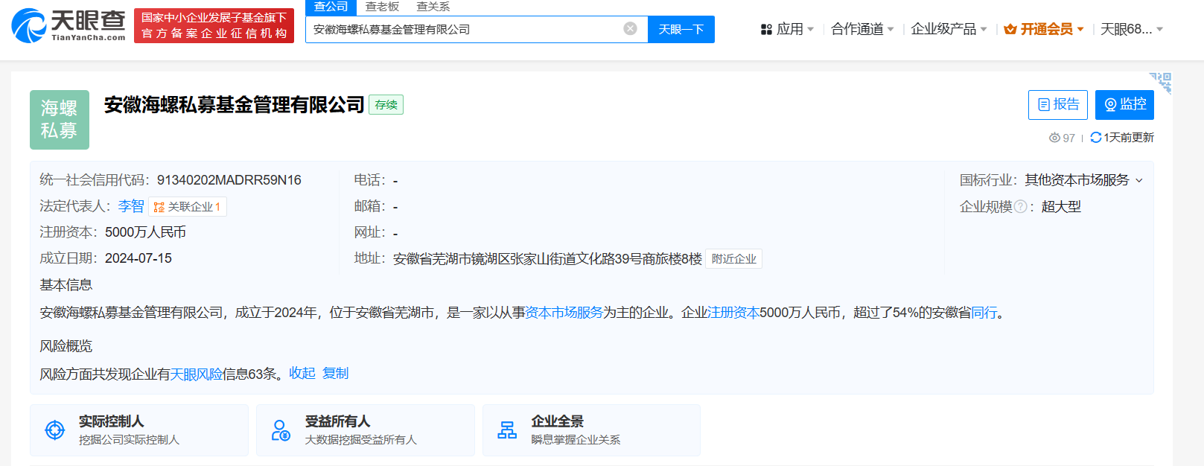The image size is (1204, 466).
Task: Open the 实际控制人 card
Action: tap(139, 430)
